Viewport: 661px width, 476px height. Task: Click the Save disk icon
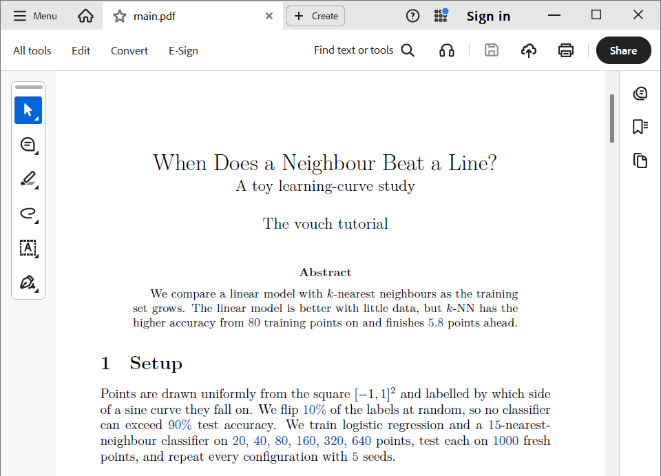tap(492, 50)
